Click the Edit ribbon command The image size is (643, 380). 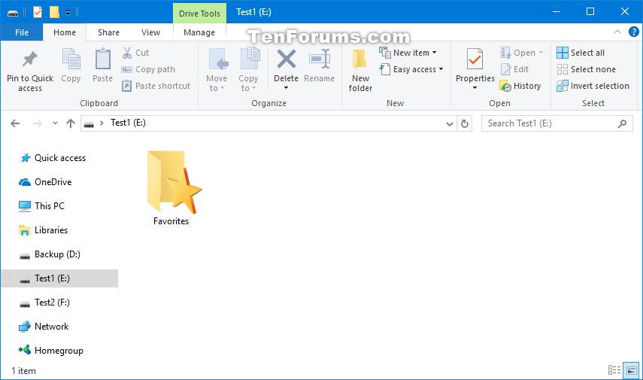pyautogui.click(x=515, y=69)
